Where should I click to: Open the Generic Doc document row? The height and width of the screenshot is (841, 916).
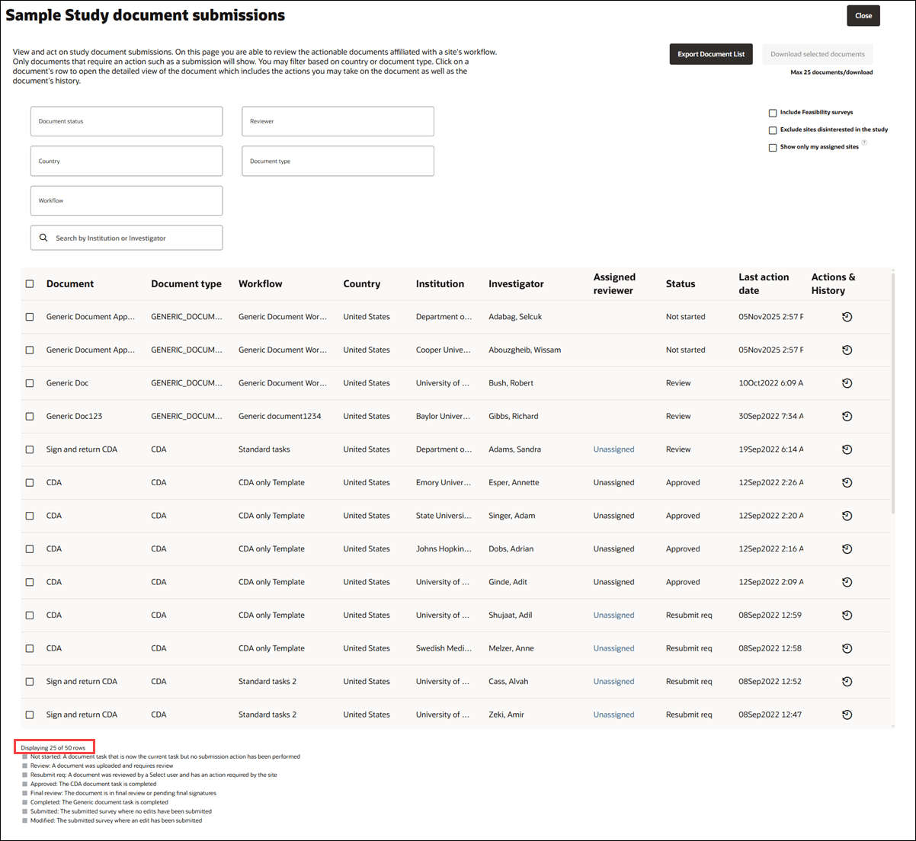67,383
